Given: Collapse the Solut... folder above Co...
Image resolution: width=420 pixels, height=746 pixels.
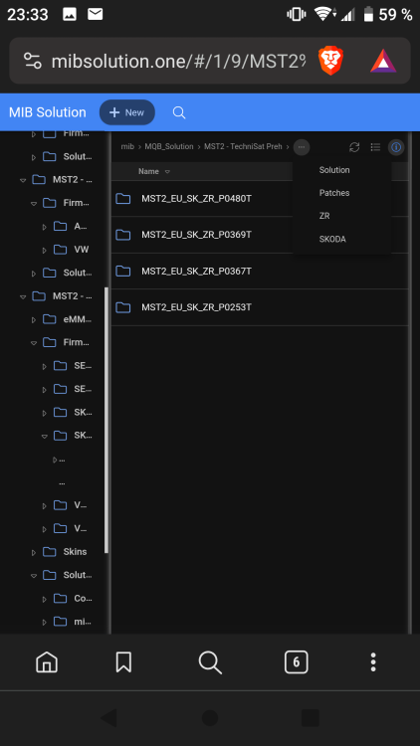Looking at the screenshot, I should point(34,576).
